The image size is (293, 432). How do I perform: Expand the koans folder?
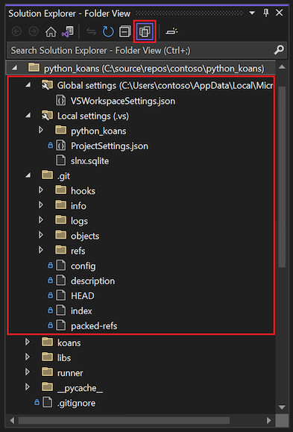28,342
